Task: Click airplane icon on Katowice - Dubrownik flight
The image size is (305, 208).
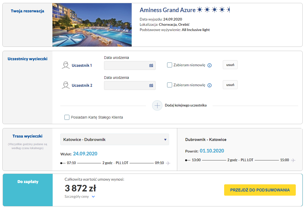Action: [x=168, y=163]
